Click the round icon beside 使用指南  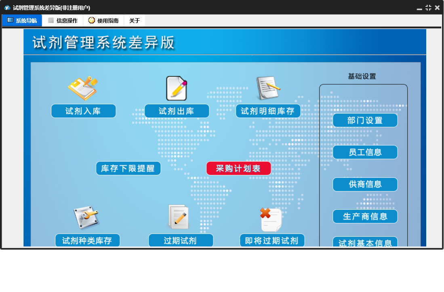[x=91, y=20]
